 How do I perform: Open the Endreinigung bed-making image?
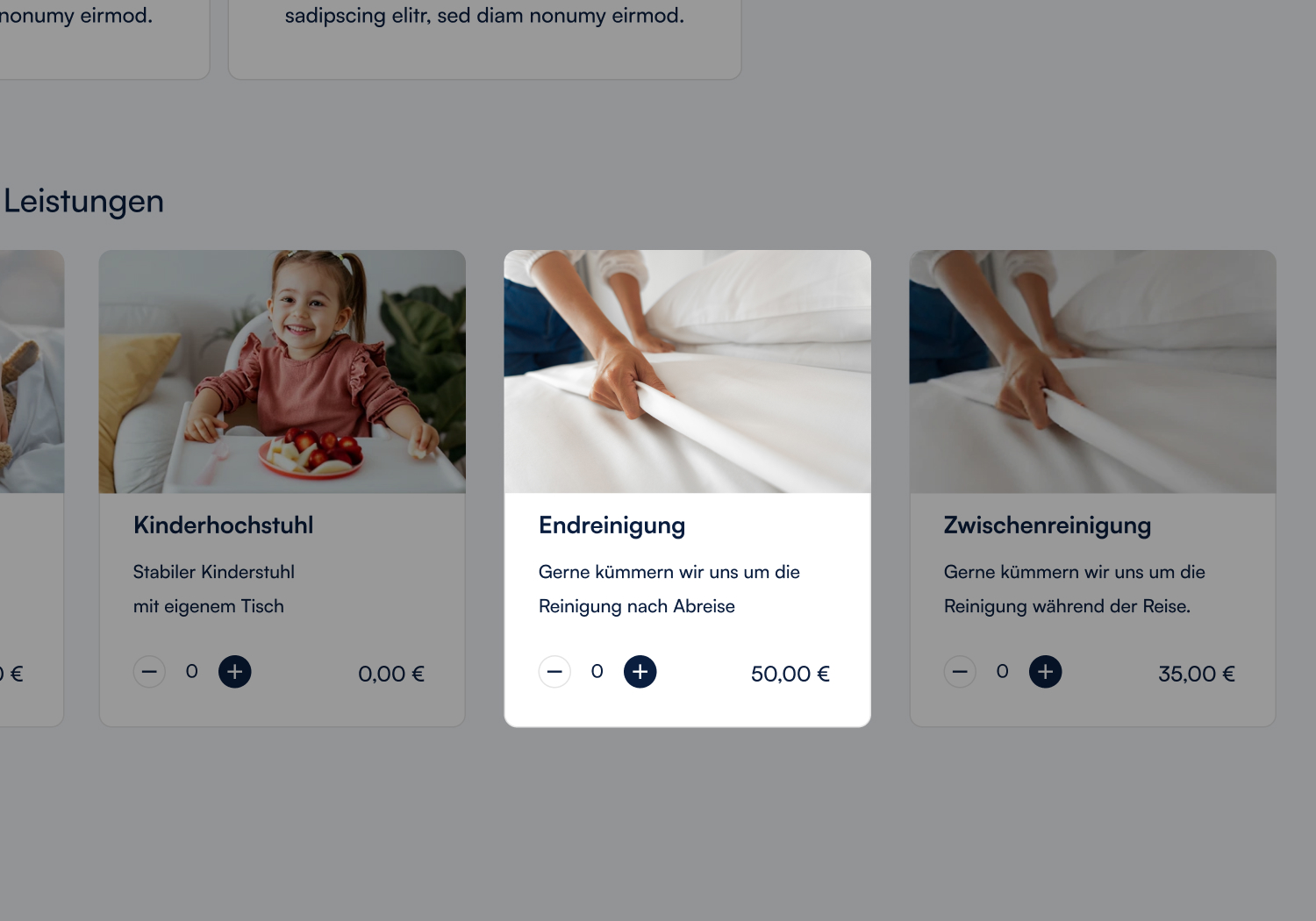(688, 372)
